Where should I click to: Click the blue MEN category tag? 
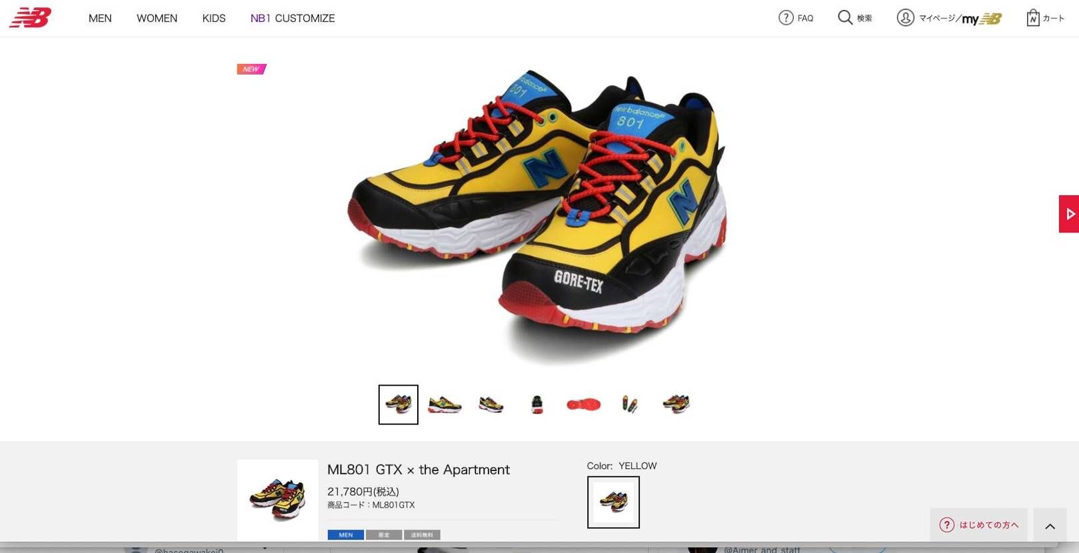(345, 535)
